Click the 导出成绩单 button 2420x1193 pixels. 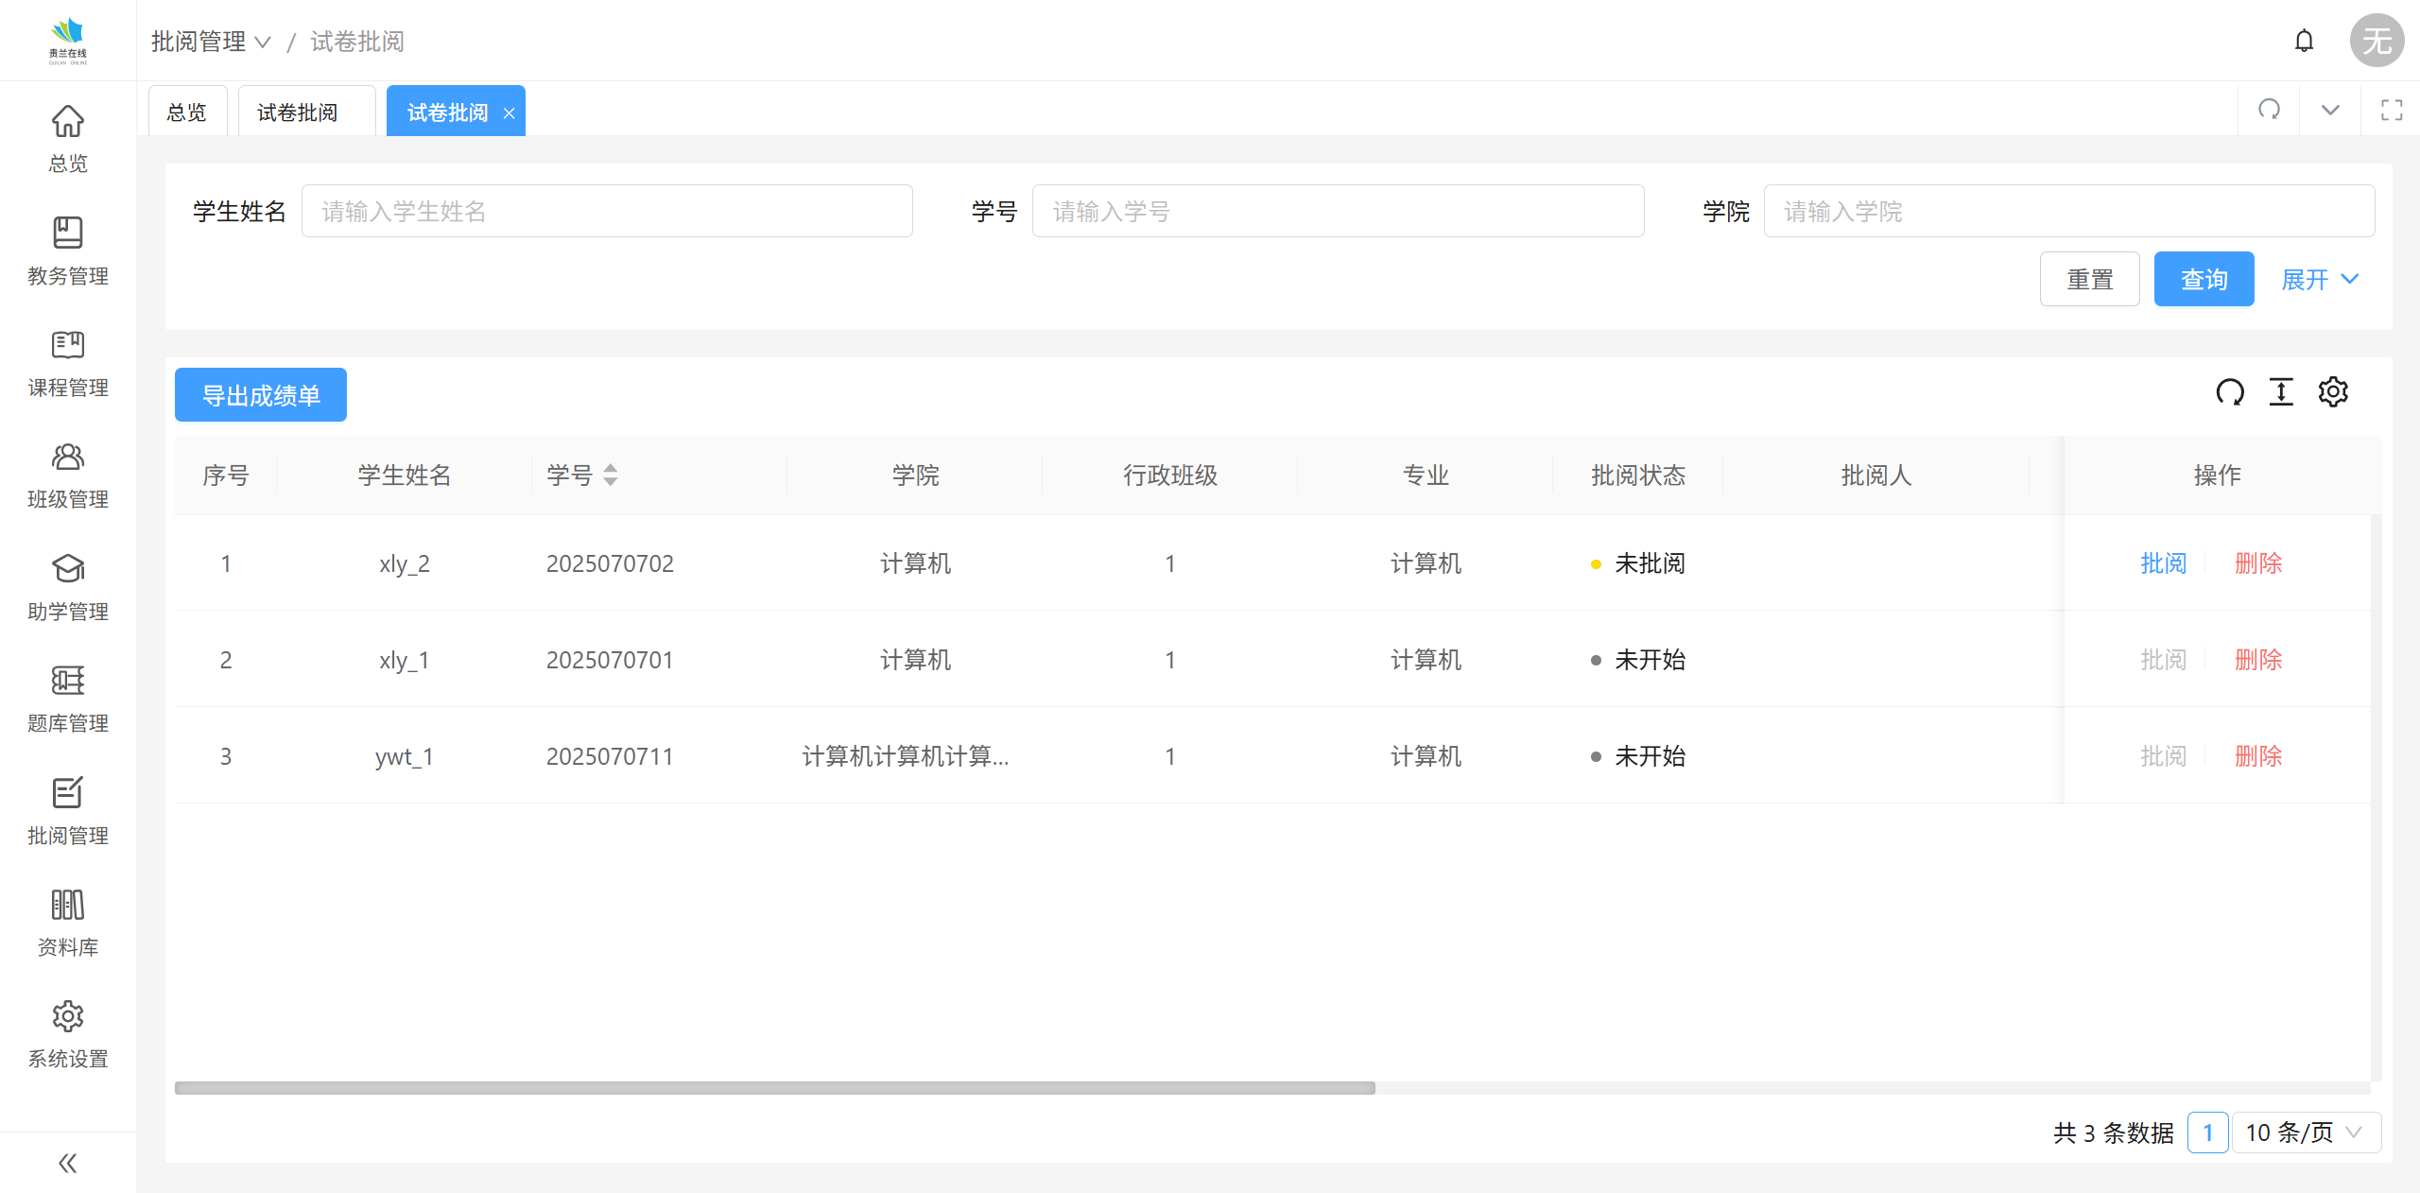pyautogui.click(x=261, y=395)
